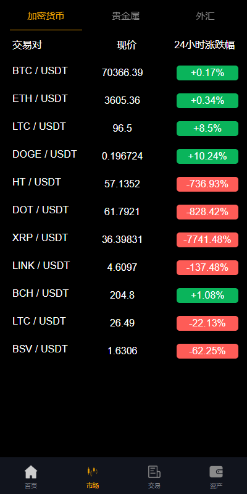Click the +1.08% BCH change badge
This screenshot has height=494, width=247.
tap(207, 295)
